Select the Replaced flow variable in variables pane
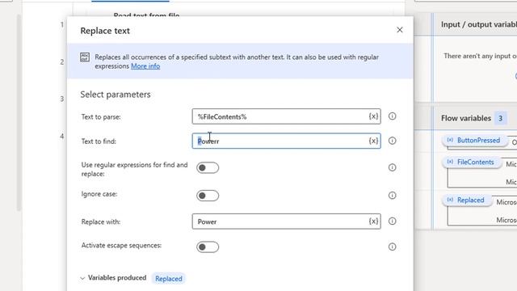 click(x=466, y=200)
